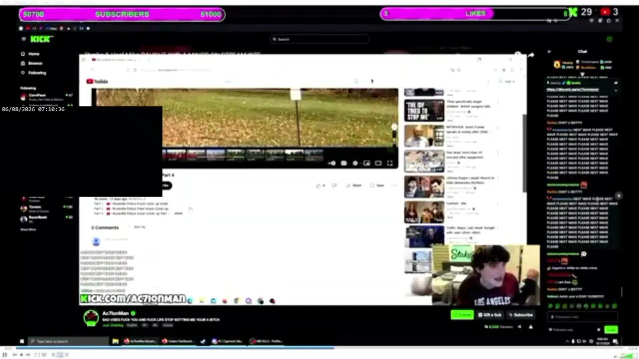The width and height of the screenshot is (639, 359).
Task: Open the green profile avatar at top right
Action: pos(609,39)
